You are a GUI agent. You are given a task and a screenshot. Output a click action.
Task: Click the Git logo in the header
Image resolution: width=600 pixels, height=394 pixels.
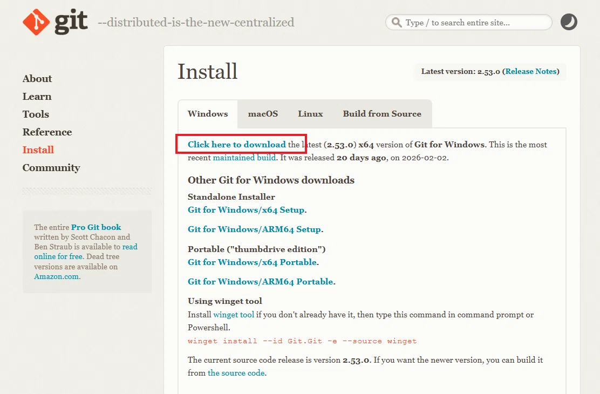pos(55,22)
